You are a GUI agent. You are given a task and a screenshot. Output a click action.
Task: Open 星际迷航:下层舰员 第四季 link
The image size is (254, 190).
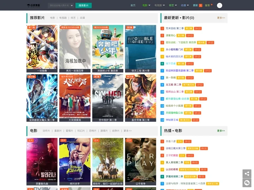181,43
